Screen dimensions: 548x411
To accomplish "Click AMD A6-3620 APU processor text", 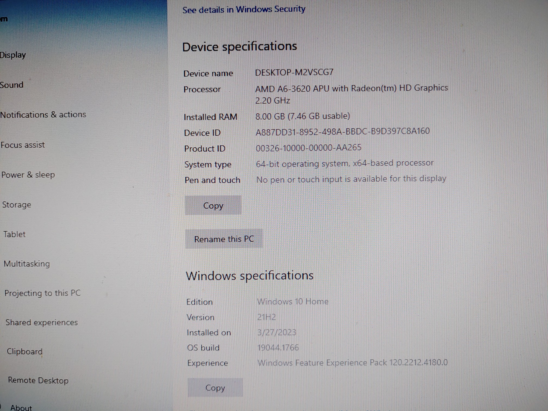I will click(x=351, y=94).
